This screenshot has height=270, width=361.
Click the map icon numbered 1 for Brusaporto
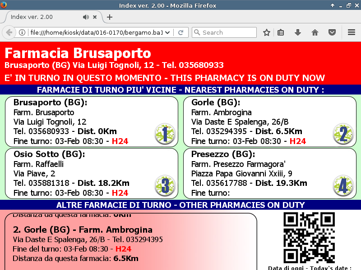click(x=164, y=135)
